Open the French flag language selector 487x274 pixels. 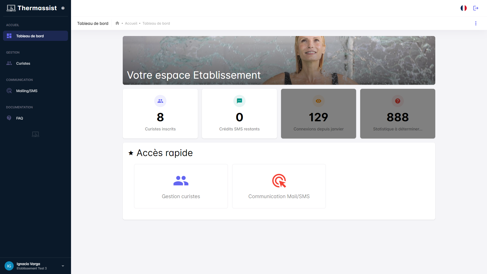click(463, 8)
